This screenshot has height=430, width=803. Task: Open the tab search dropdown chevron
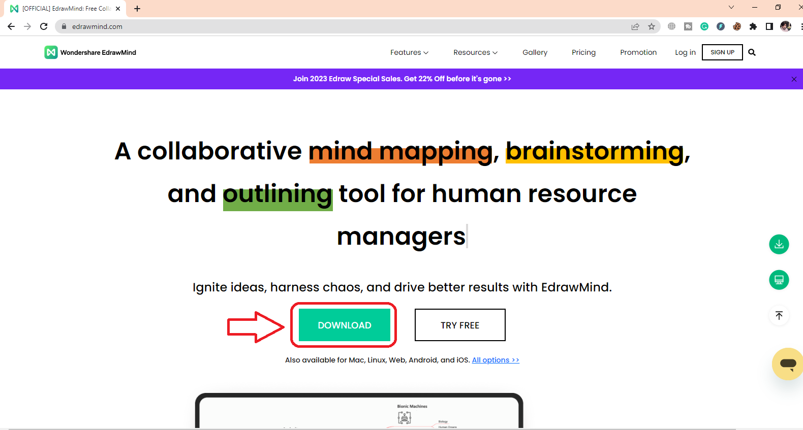[731, 7]
